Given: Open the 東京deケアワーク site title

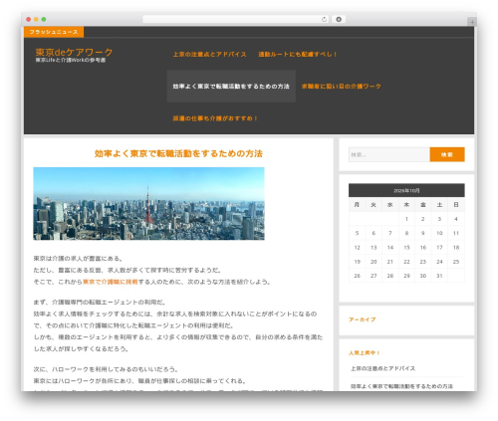Looking at the screenshot, I should (74, 52).
